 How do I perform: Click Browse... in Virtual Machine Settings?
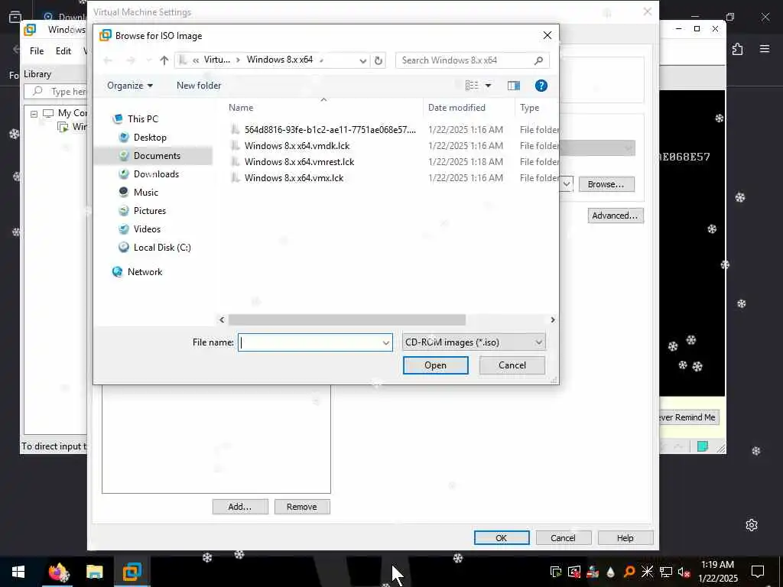(606, 184)
